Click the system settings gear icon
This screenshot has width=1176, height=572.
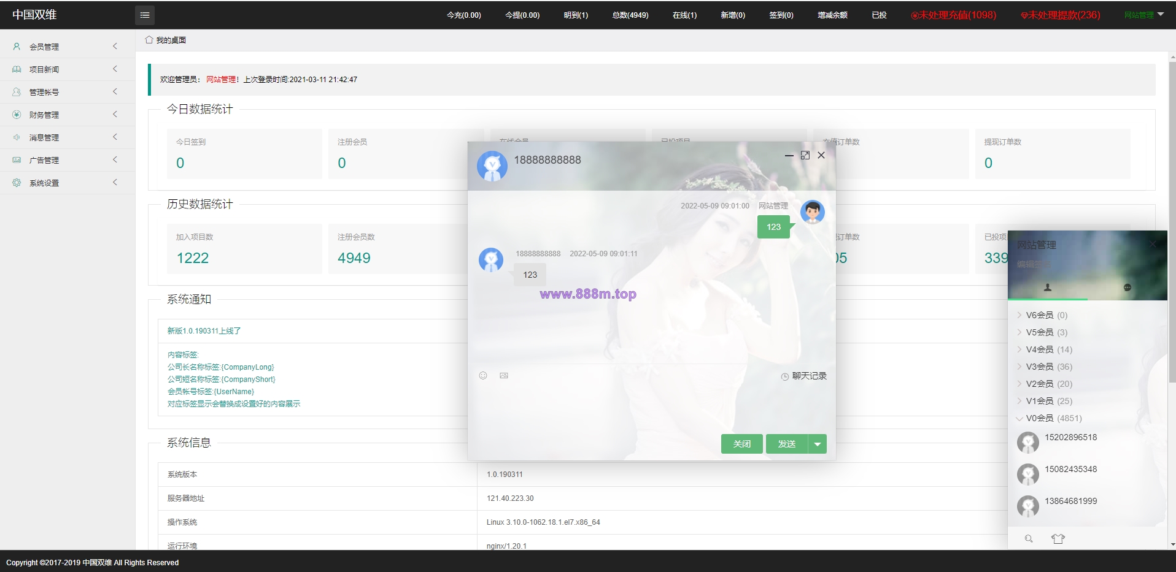coord(17,183)
